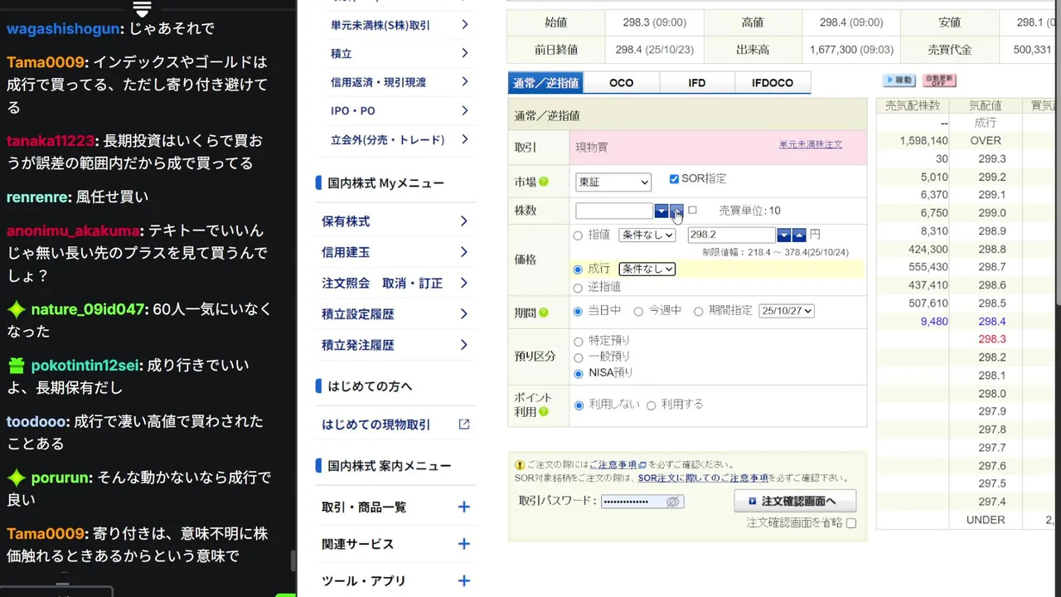Click the 稼動 play button above the order book
The image size is (1061, 597).
pyautogui.click(x=899, y=80)
